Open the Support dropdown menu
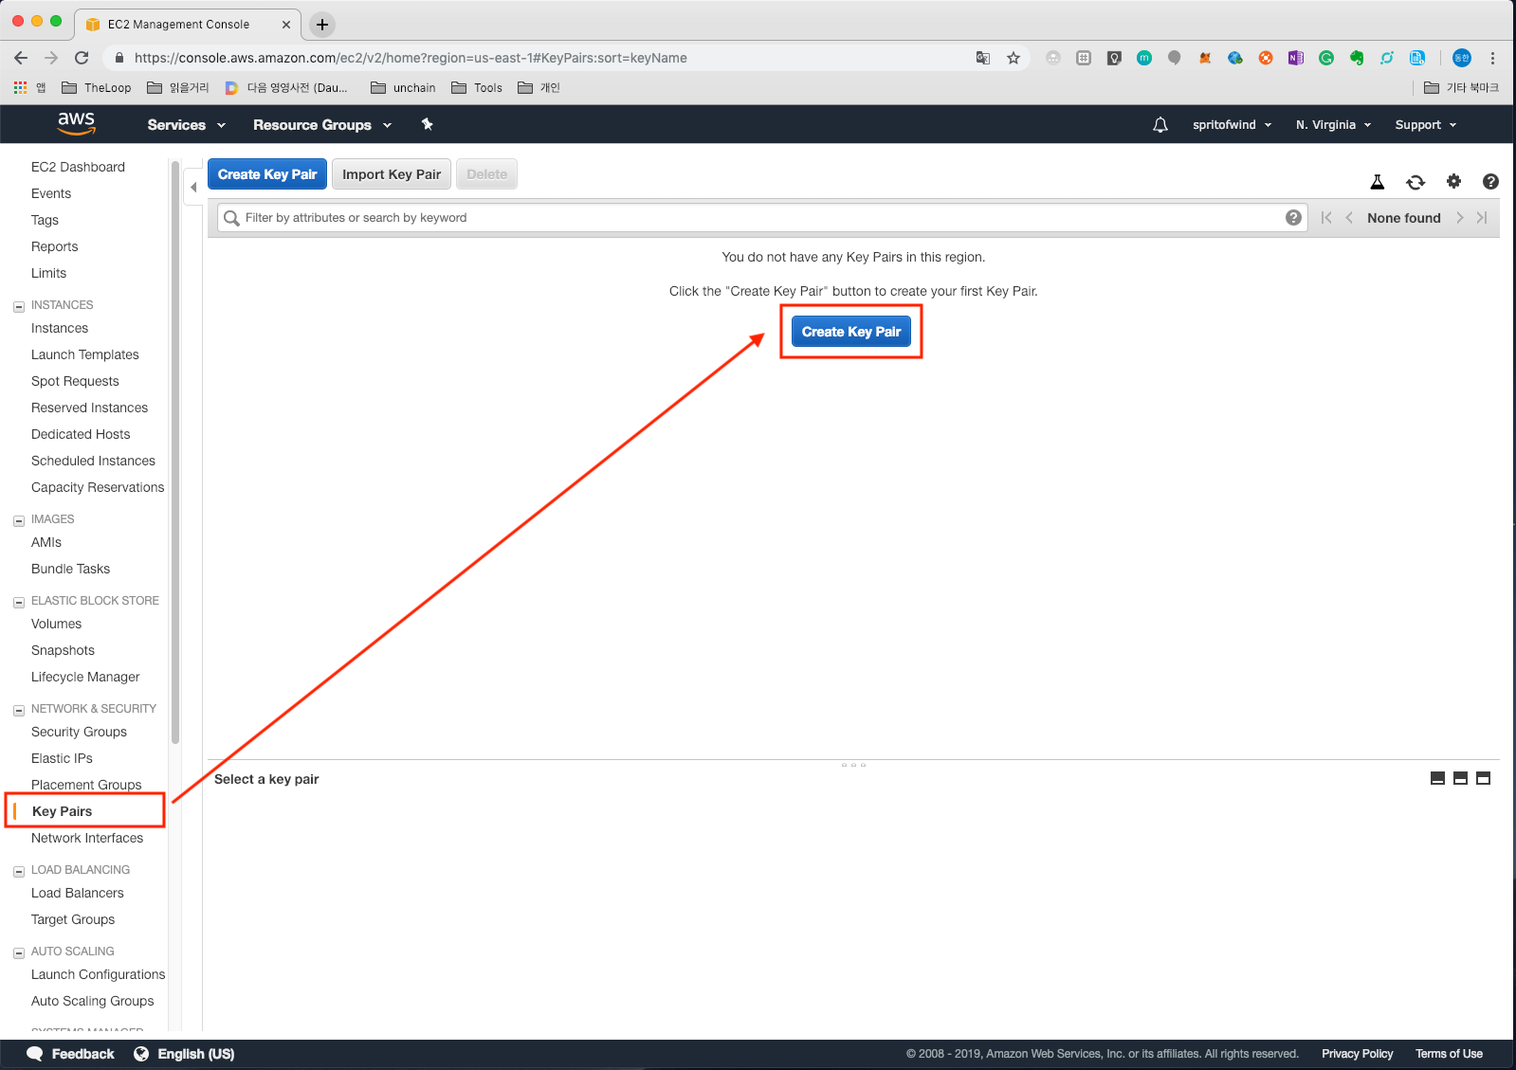The height and width of the screenshot is (1070, 1516). pos(1426,125)
